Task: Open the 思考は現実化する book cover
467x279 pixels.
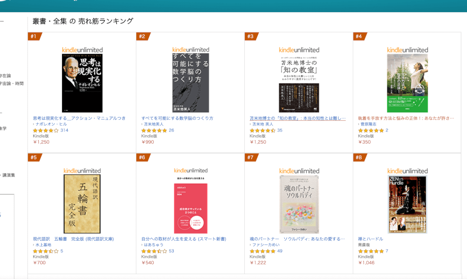Action: click(82, 83)
